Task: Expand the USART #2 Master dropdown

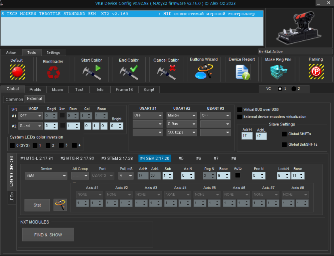Action: click(x=182, y=115)
